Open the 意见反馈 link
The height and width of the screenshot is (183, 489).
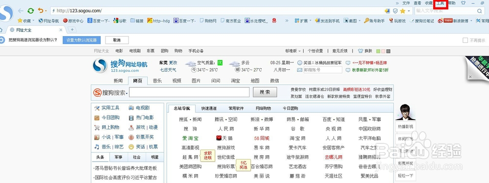[x=340, y=51]
